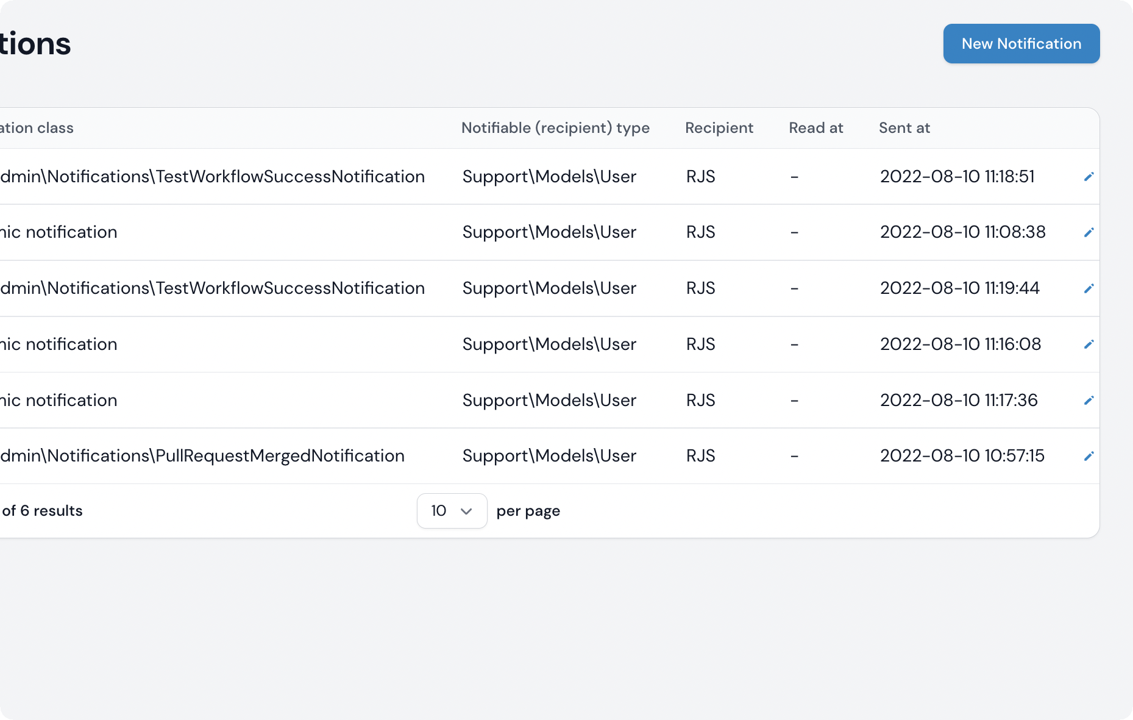Click RJS recipient in 10:57:15 row
This screenshot has width=1133, height=720.
pyautogui.click(x=701, y=456)
